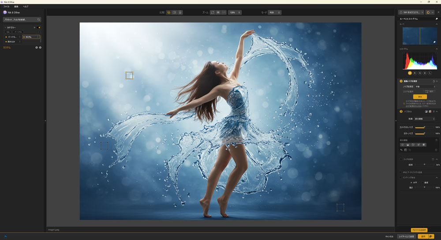The height and width of the screenshot is (240, 441).
Task: Reset the noise measurement section
Action: click(x=434, y=81)
